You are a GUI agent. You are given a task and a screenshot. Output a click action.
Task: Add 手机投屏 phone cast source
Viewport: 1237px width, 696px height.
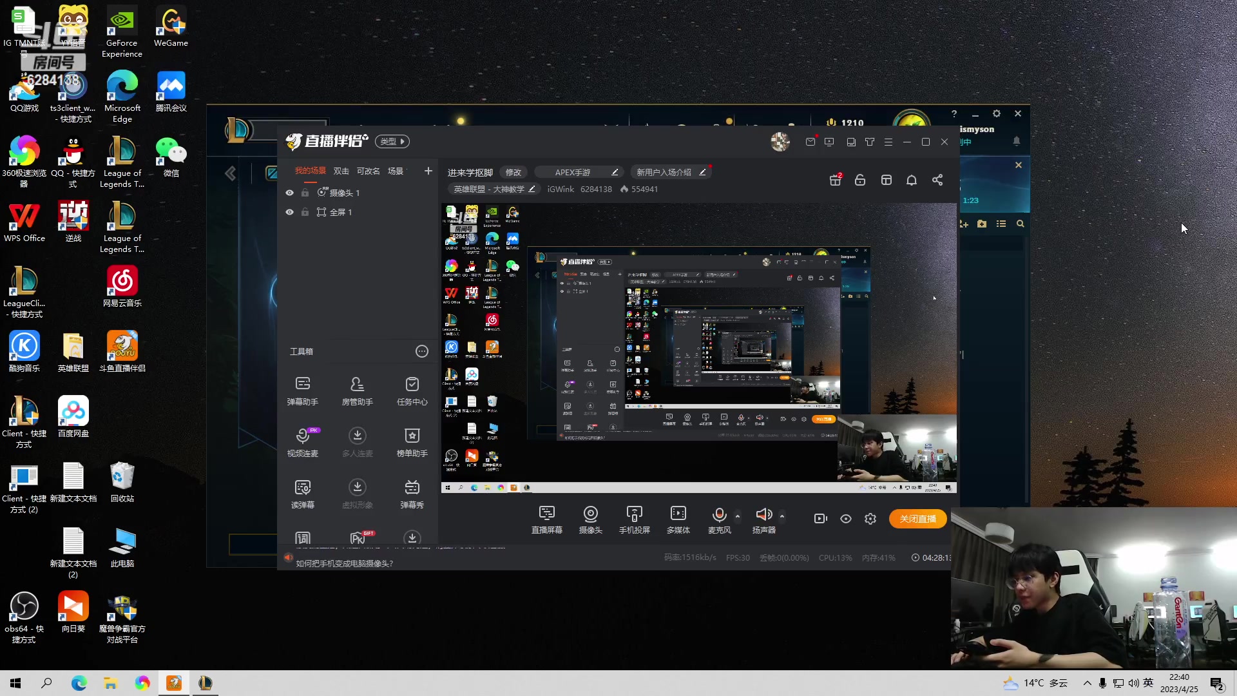tap(634, 519)
